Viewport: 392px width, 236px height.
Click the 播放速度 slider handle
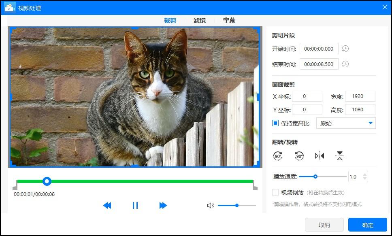315,176
